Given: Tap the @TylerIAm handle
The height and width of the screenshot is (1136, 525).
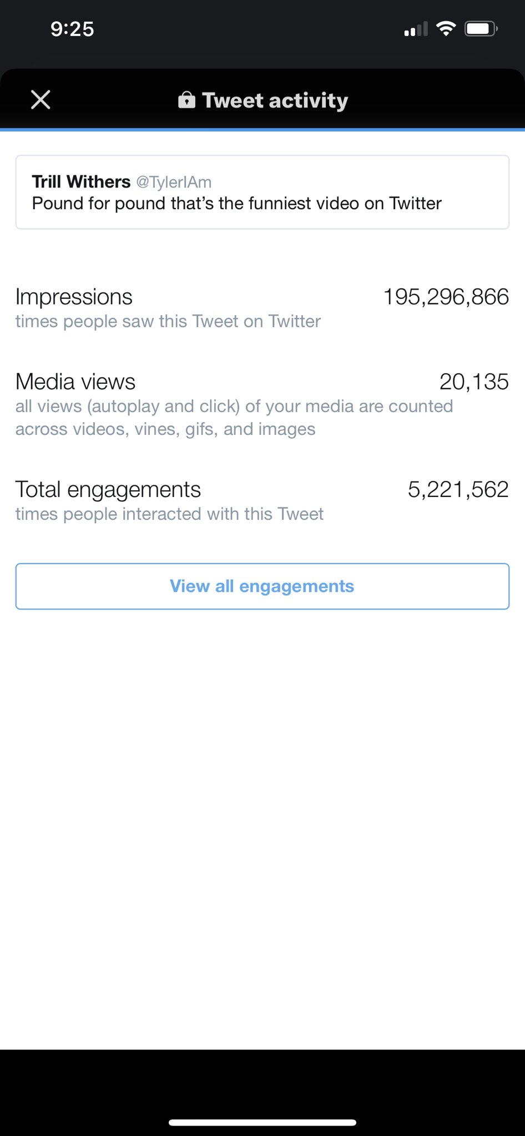Looking at the screenshot, I should [x=174, y=182].
